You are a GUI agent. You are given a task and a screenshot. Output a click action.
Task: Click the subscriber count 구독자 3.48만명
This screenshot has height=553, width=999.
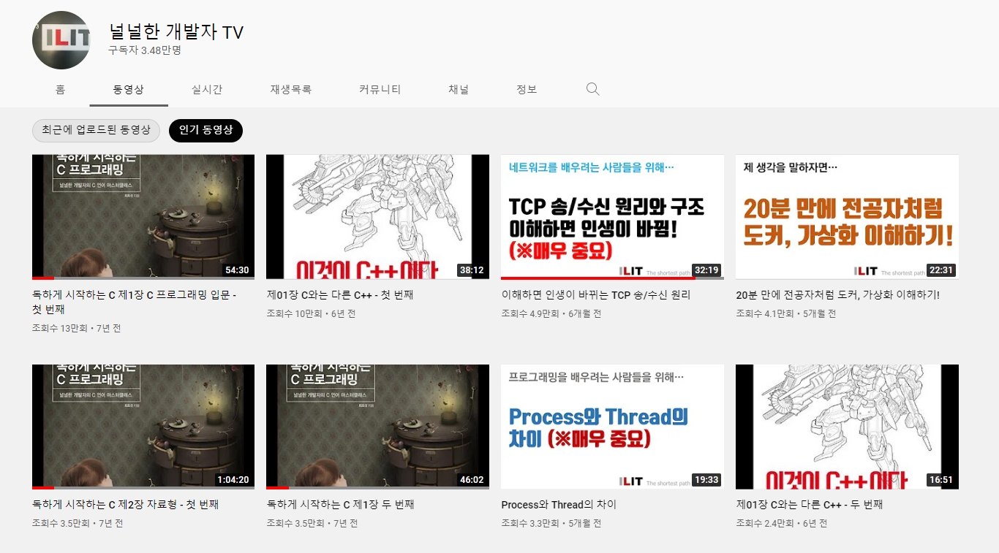(145, 50)
